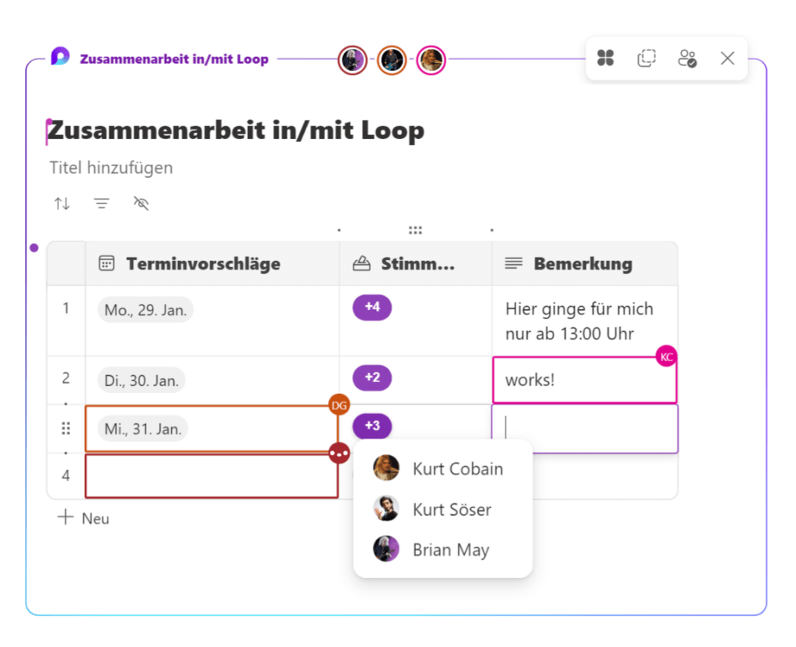Toggle the +4 vote on Mo., 29. Jan.
Screen dimensions: 796x647
coord(372,307)
